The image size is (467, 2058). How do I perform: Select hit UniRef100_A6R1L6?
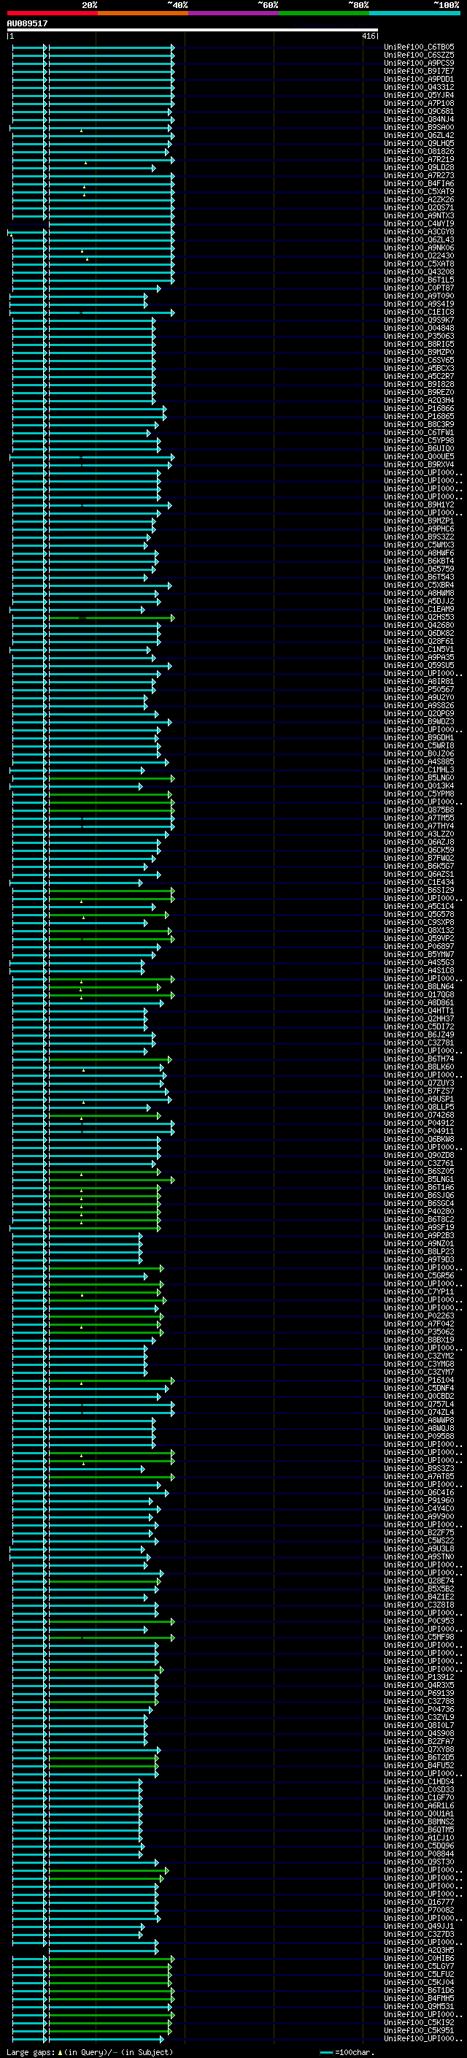click(x=419, y=1805)
